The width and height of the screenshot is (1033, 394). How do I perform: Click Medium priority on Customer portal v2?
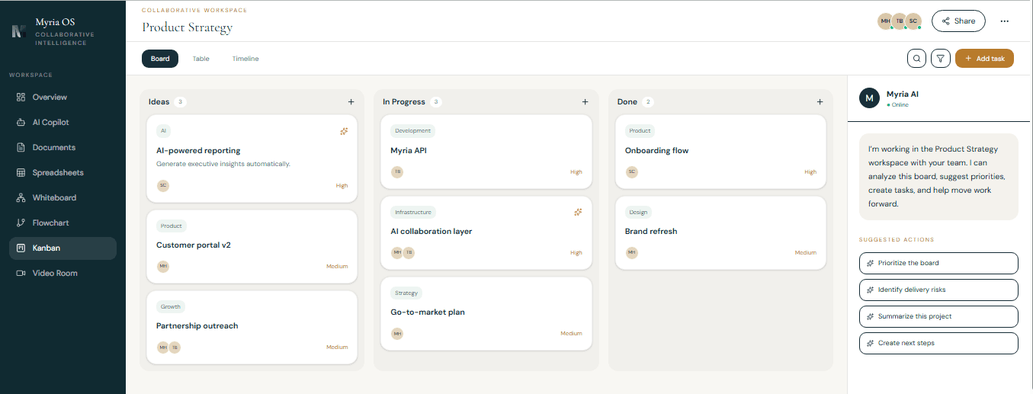[x=337, y=267]
